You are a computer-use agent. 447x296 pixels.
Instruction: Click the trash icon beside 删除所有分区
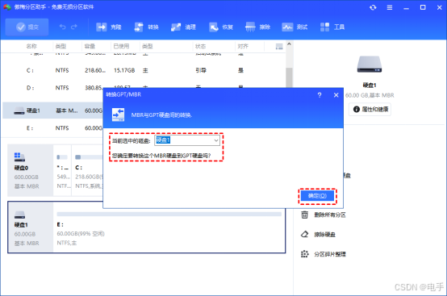pos(304,215)
